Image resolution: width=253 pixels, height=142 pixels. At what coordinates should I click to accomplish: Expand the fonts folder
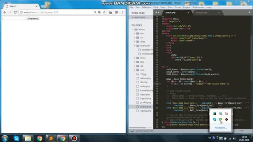pos(134,58)
